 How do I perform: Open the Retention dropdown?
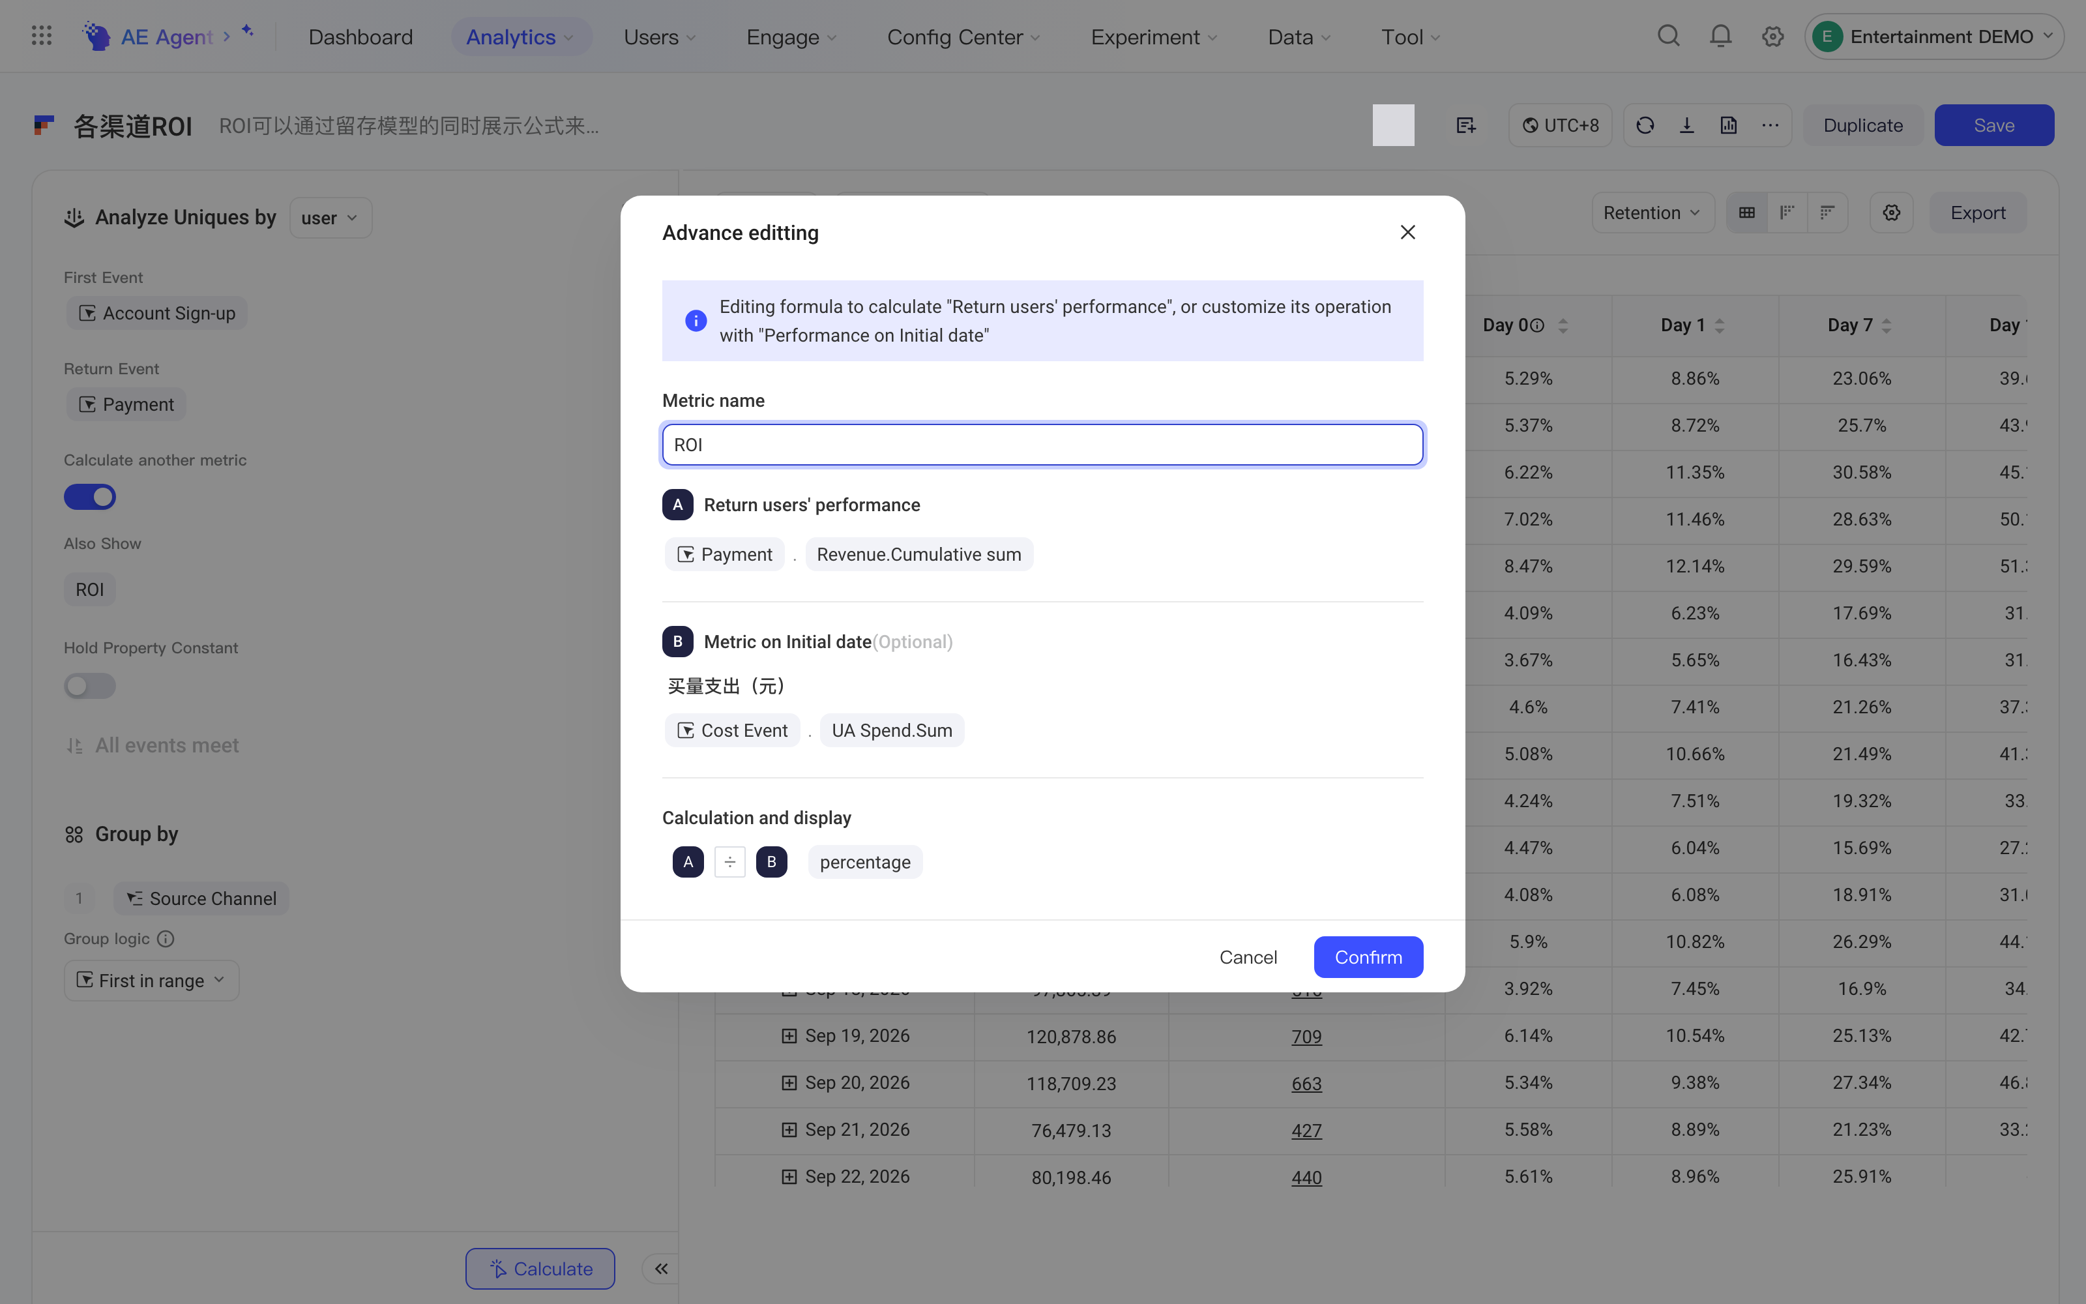1652,213
